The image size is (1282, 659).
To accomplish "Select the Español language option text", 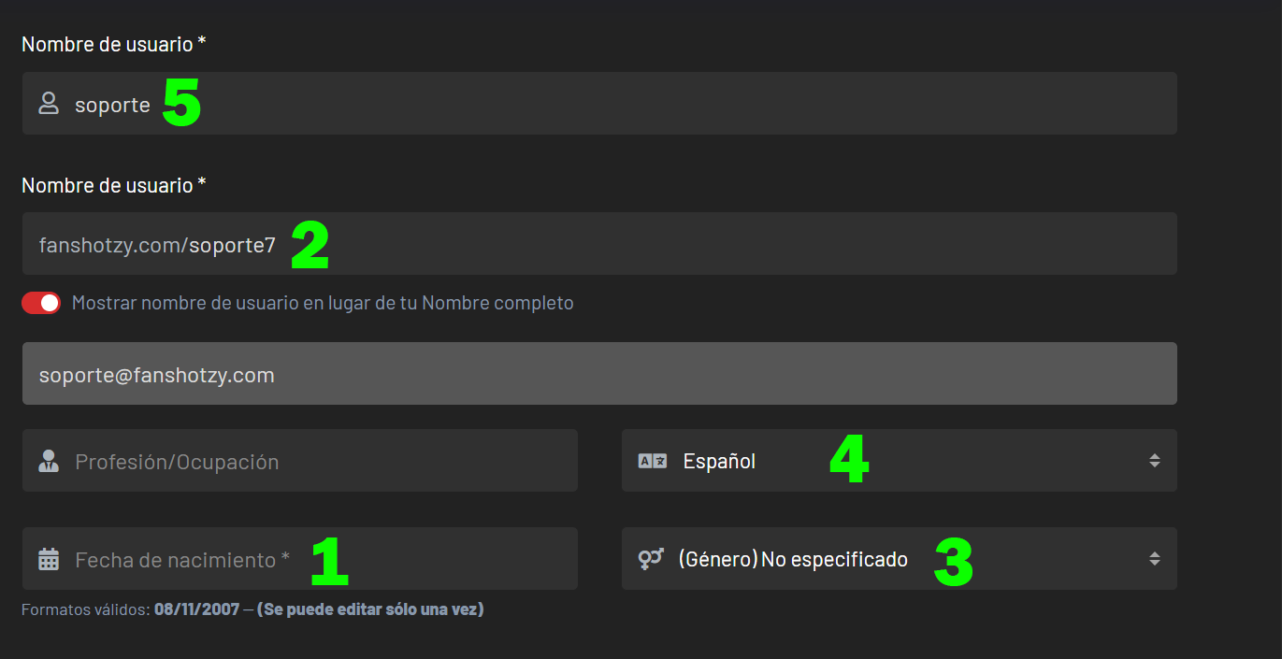I will click(719, 461).
